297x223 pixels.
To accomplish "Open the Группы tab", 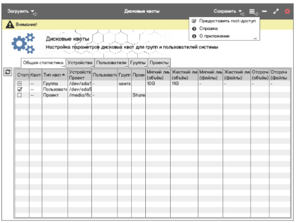I will tap(138, 63).
